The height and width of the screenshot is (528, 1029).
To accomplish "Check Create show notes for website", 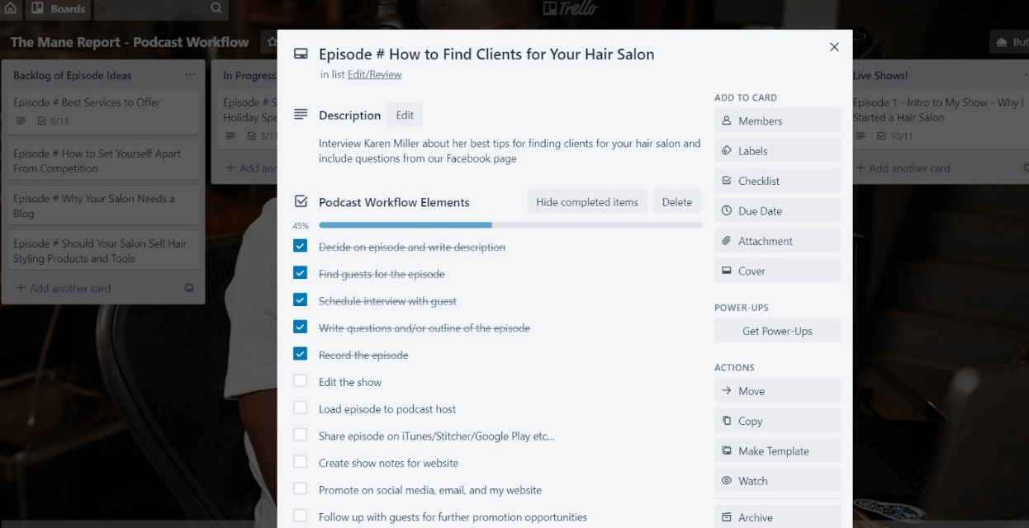I will pos(301,463).
